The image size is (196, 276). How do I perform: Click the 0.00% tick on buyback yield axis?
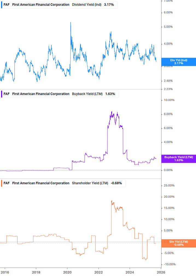(x=168, y=170)
